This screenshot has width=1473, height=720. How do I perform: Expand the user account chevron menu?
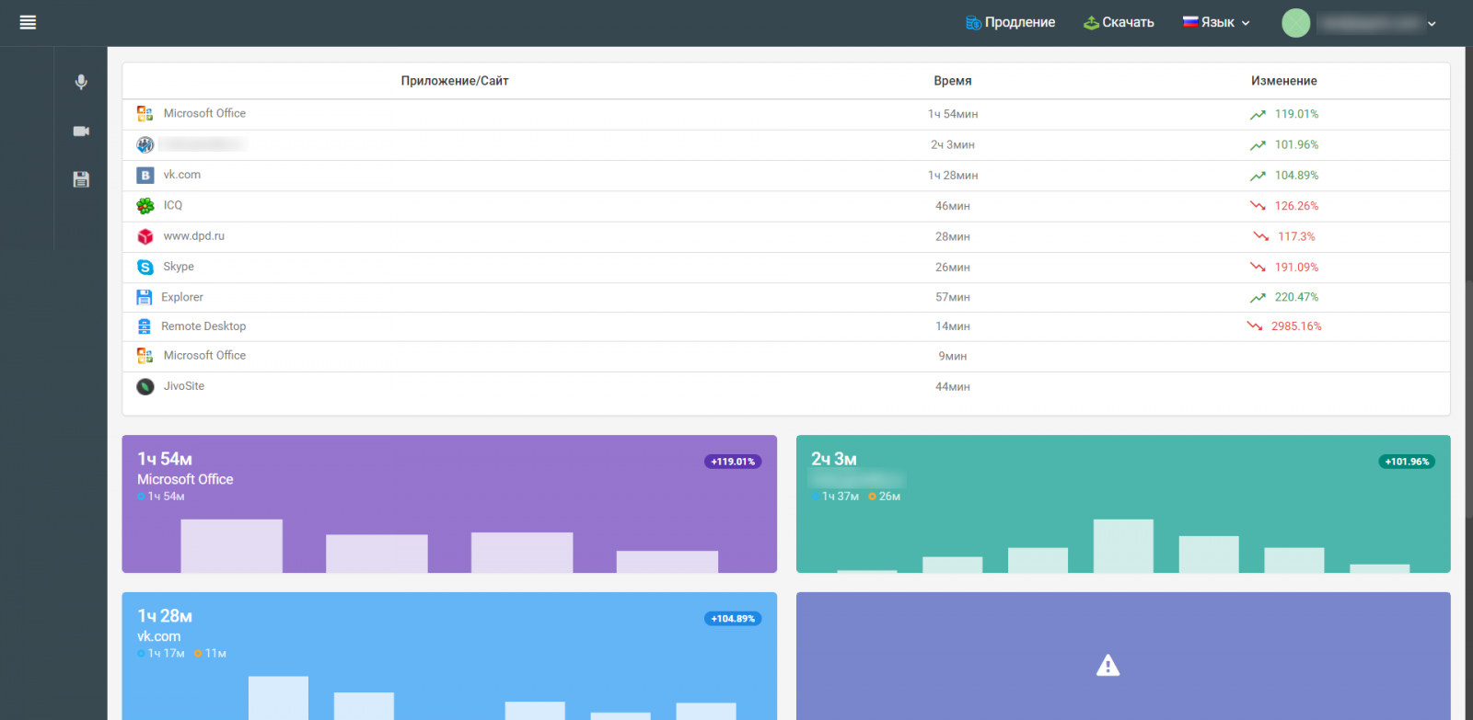1432,24
